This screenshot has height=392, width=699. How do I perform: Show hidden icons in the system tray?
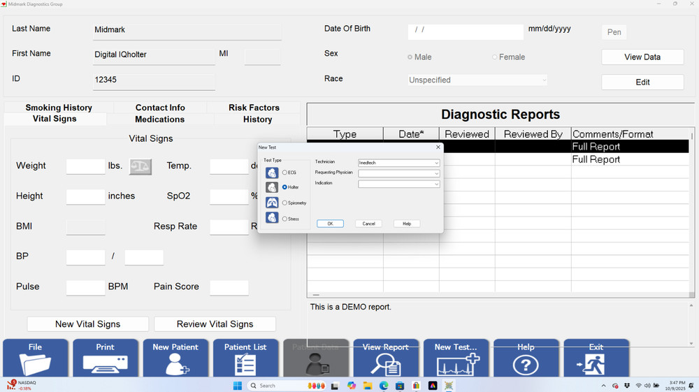[604, 386]
